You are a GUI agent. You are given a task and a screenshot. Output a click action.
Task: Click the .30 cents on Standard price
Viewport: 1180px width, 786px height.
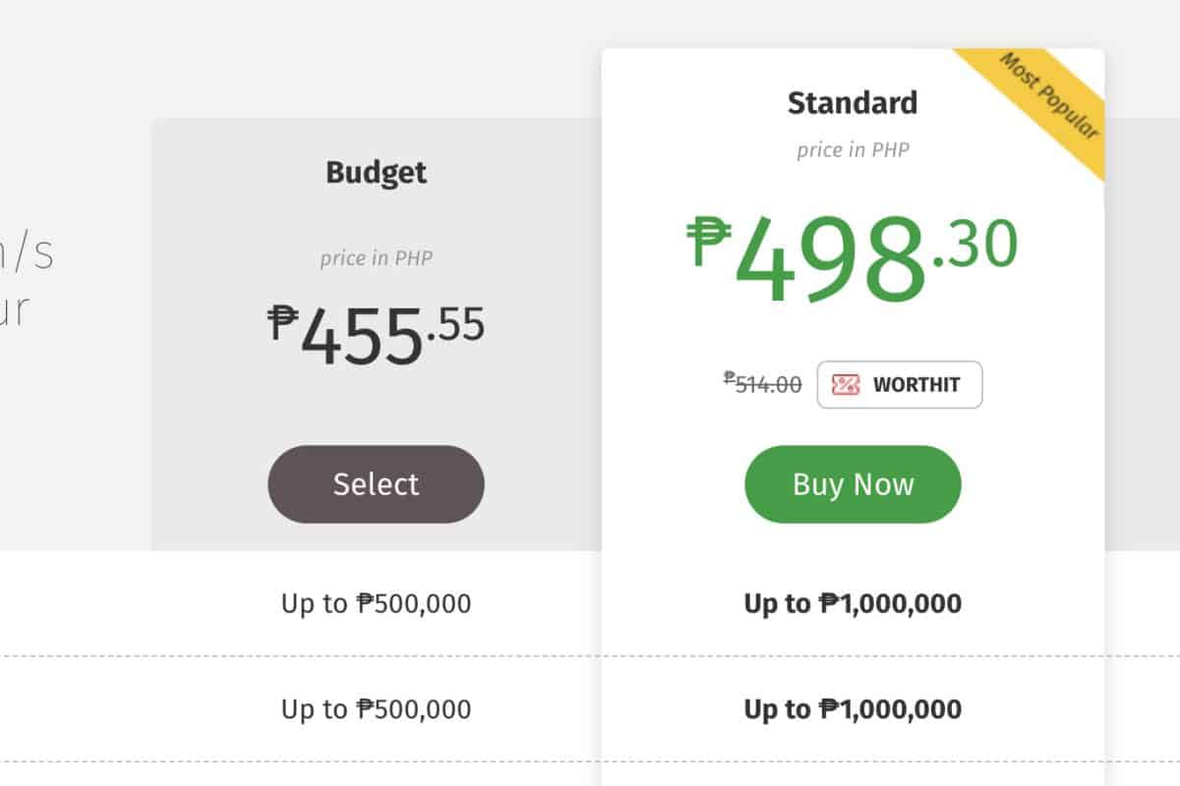(976, 246)
